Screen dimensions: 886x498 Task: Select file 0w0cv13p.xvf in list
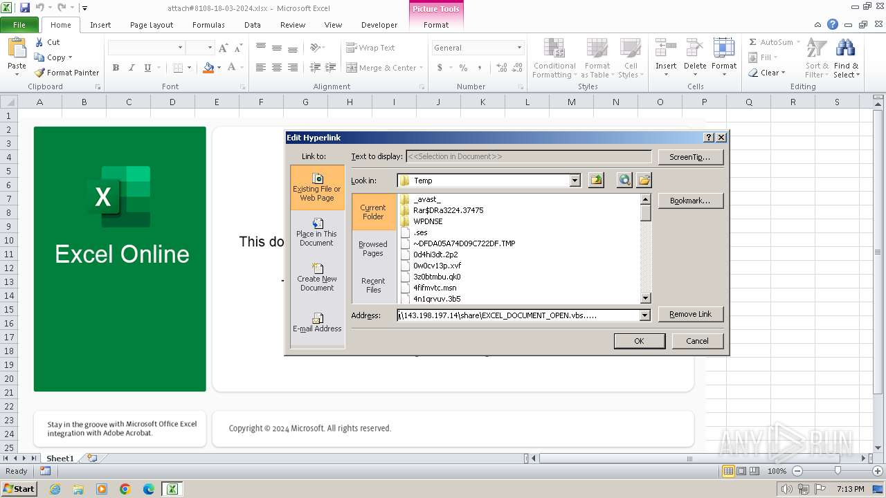tap(437, 266)
